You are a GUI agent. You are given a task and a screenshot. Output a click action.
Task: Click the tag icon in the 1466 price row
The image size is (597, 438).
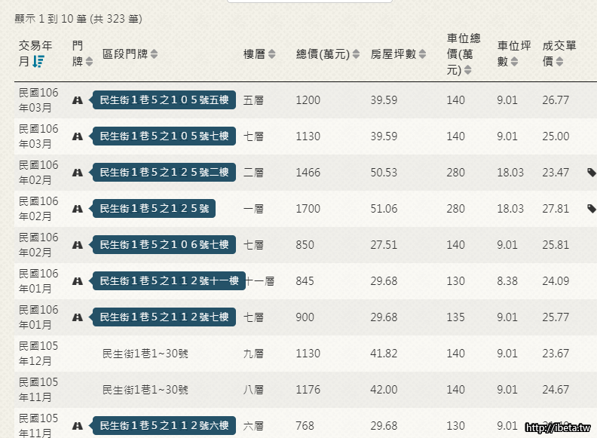point(591,173)
